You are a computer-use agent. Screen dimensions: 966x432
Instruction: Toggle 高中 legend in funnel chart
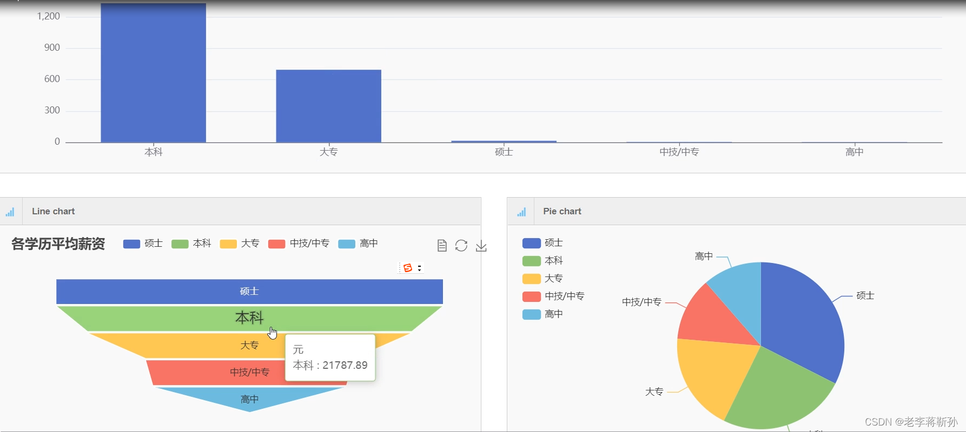(358, 244)
